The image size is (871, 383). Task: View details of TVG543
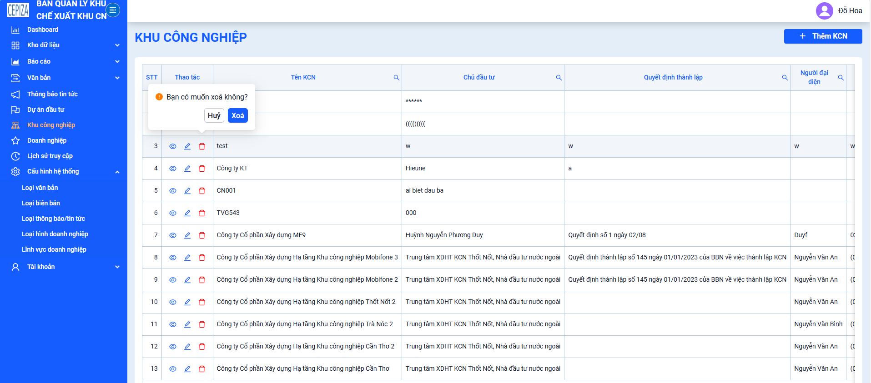[173, 213]
